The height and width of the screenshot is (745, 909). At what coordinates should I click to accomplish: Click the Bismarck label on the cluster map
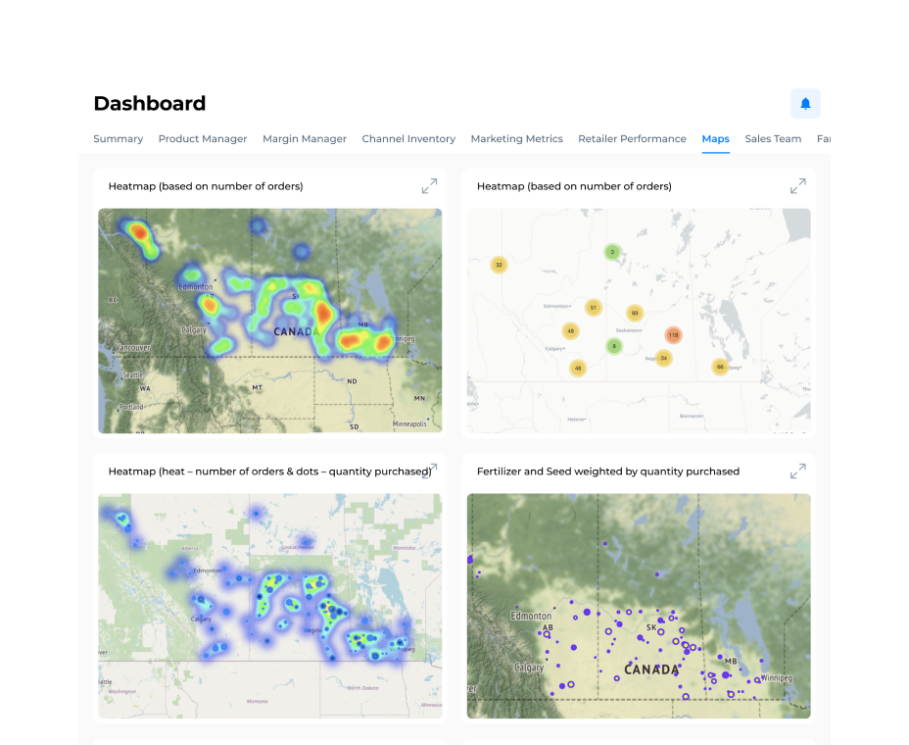pos(691,416)
